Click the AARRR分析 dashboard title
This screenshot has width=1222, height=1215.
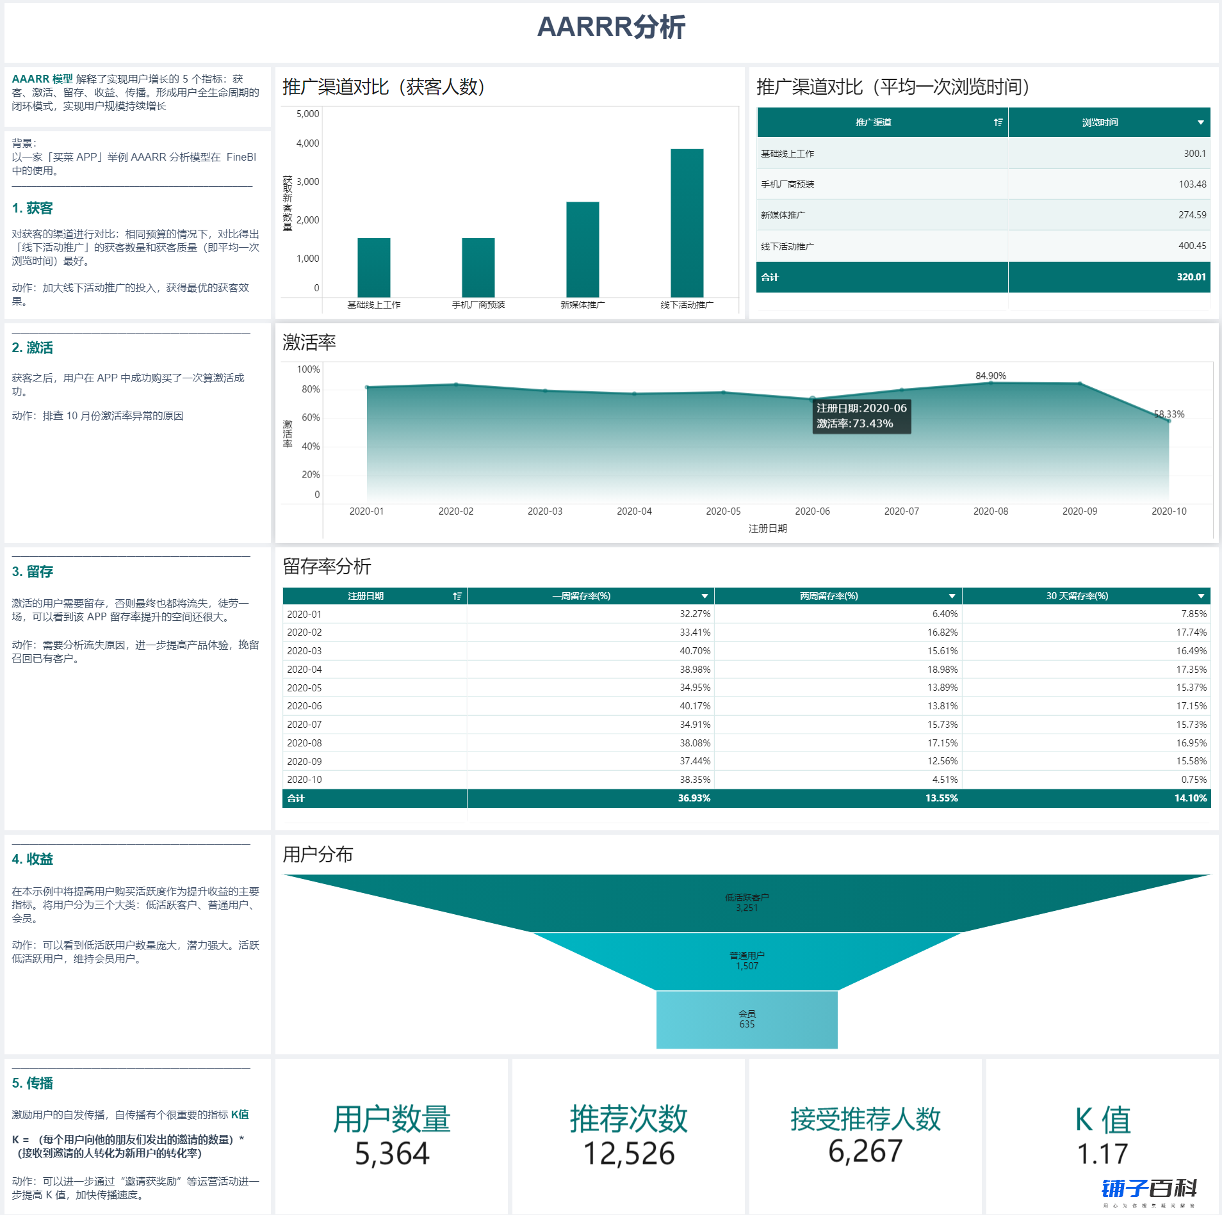coord(611,27)
